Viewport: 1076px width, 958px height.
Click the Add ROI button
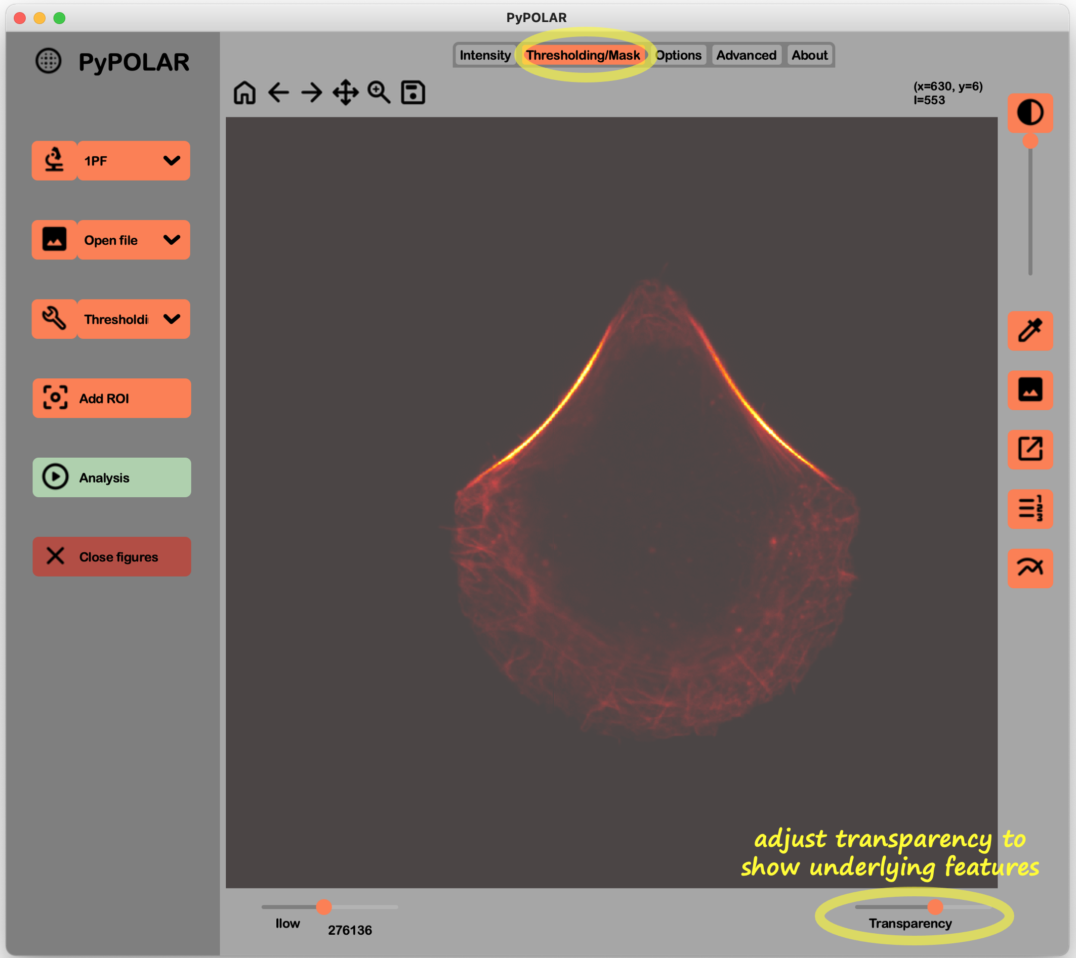pyautogui.click(x=112, y=399)
